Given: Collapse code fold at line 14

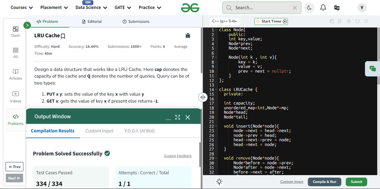Looking at the screenshot, I should click(x=216, y=89).
